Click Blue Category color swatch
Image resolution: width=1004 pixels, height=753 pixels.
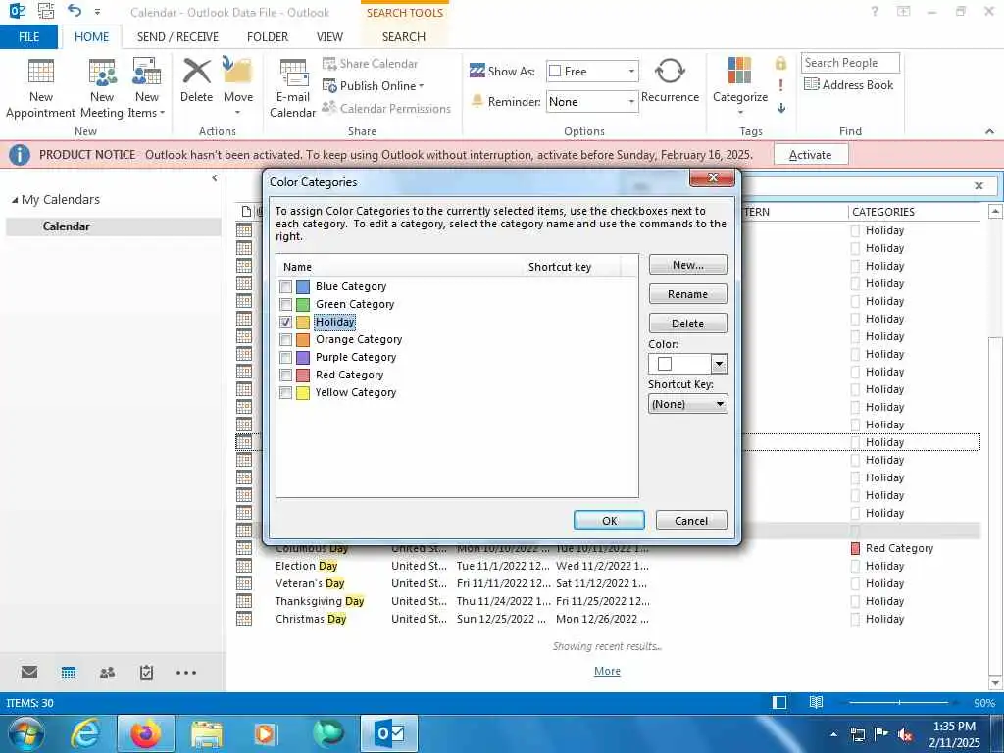(x=303, y=287)
